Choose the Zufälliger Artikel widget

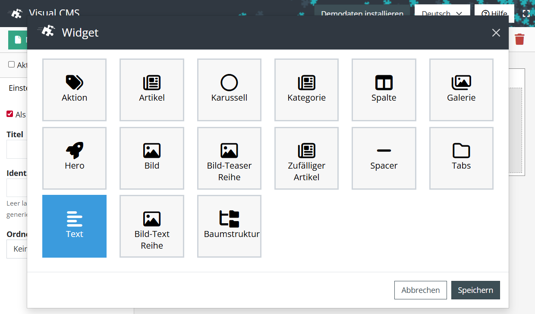[306, 158]
